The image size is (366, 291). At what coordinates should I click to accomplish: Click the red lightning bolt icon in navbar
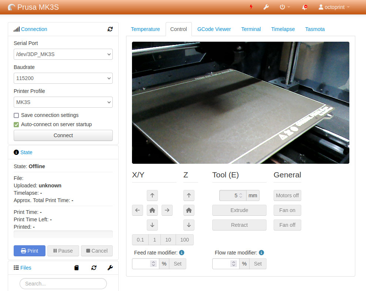click(251, 7)
